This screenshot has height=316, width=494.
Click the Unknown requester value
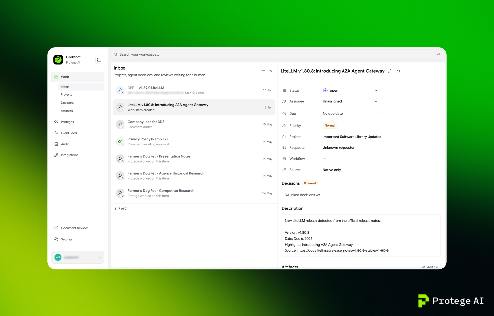[x=339, y=148]
